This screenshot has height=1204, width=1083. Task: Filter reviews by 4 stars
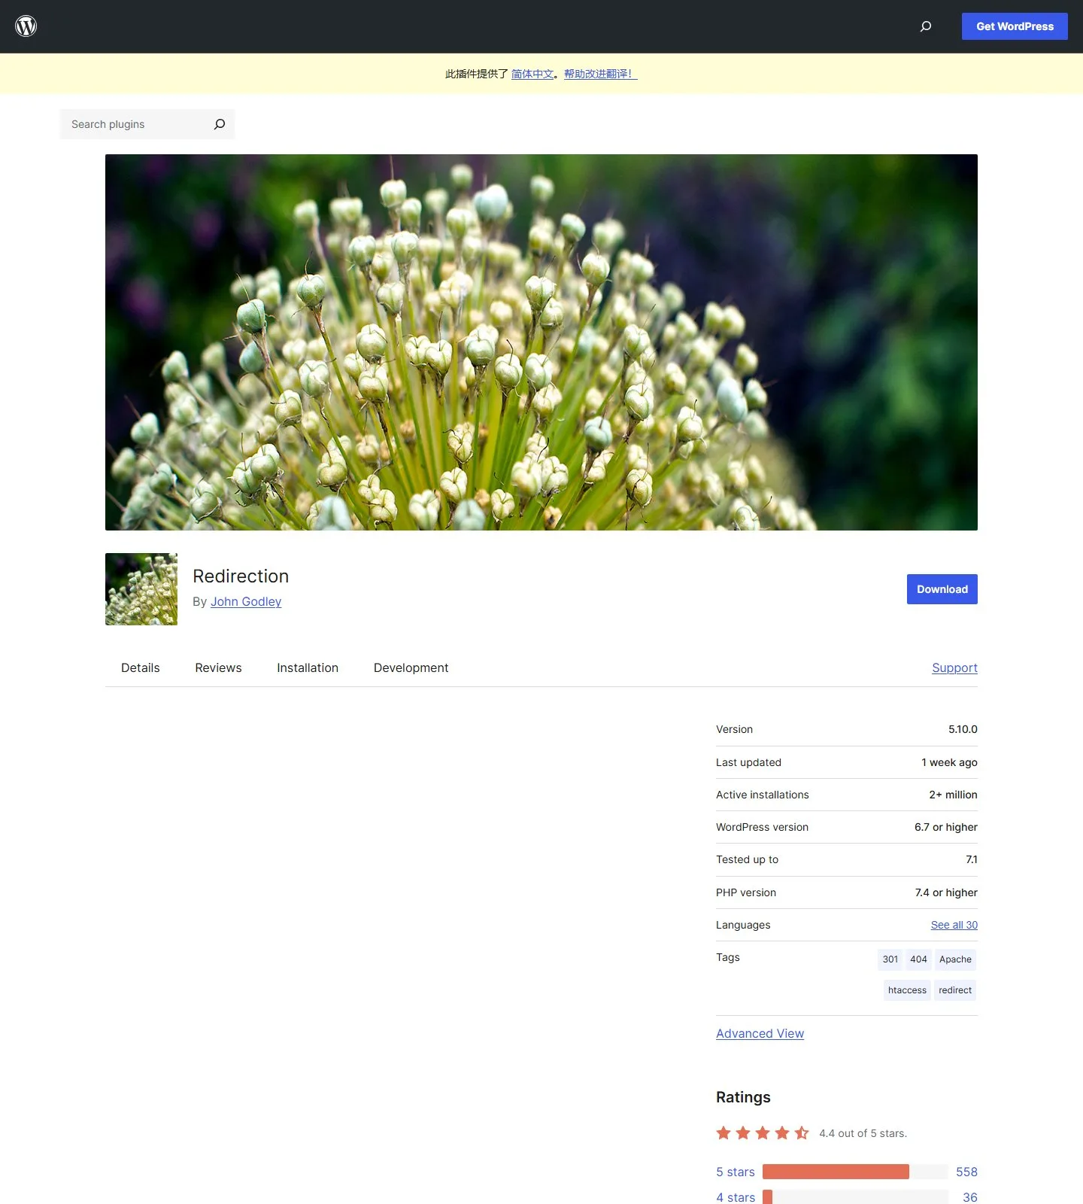pyautogui.click(x=736, y=1197)
